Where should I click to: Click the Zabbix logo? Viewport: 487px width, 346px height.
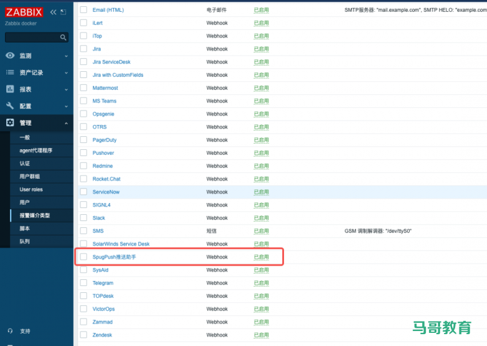pos(24,12)
